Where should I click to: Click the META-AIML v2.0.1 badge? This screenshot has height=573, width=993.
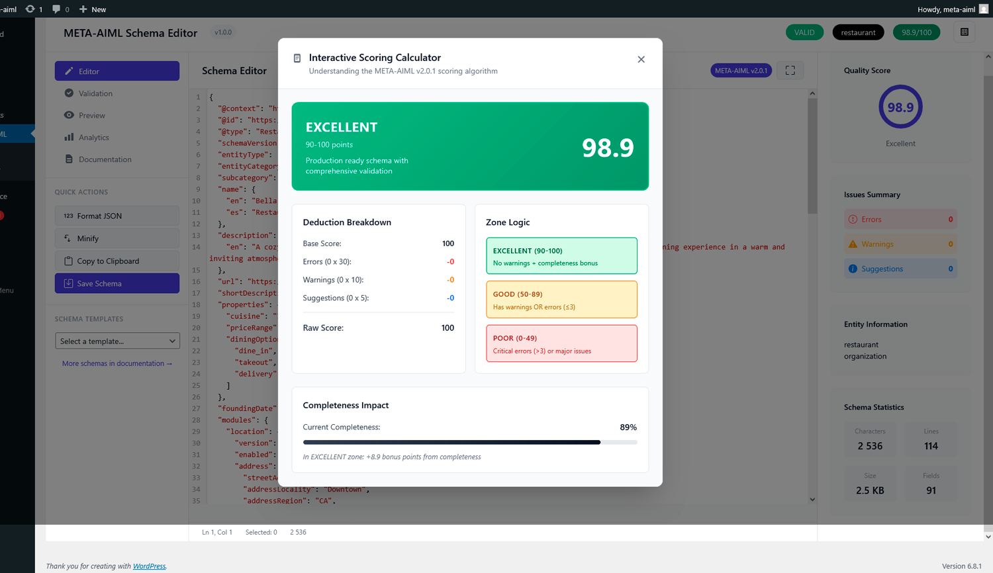(x=741, y=71)
